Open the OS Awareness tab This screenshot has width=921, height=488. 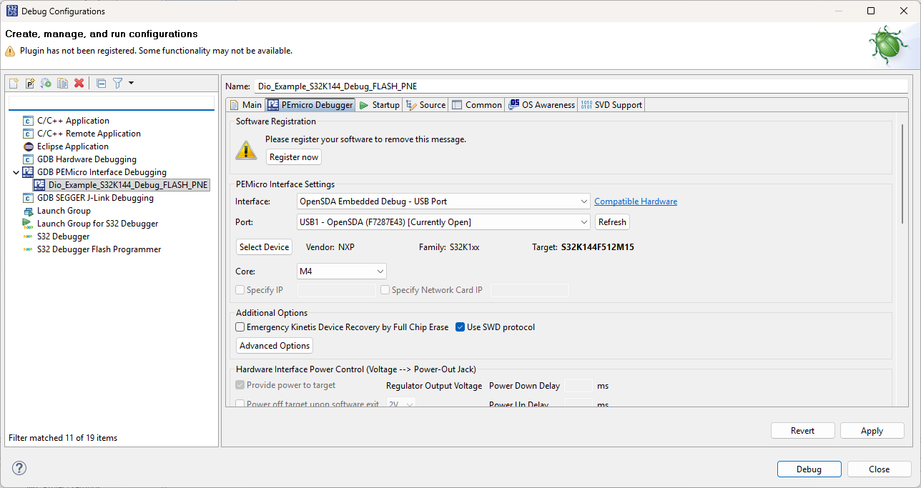541,105
